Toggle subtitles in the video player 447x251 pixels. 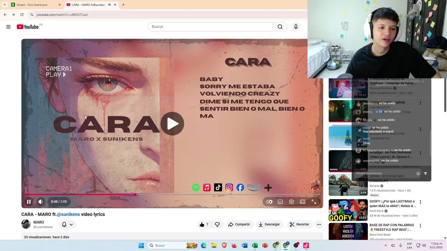(280, 201)
